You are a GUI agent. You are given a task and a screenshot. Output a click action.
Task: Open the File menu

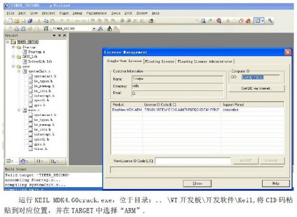[x=10, y=13]
